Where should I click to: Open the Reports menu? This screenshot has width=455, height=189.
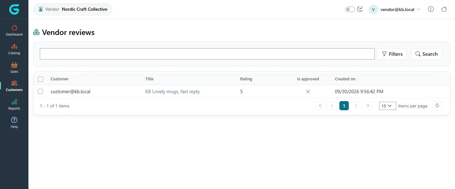[14, 105]
